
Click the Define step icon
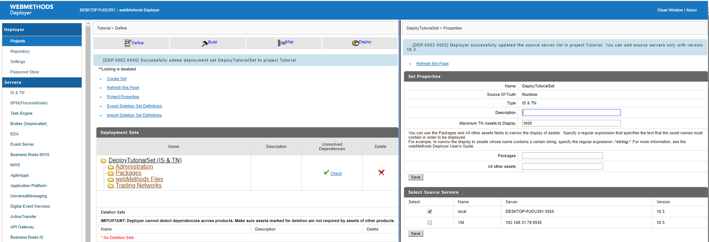128,43
